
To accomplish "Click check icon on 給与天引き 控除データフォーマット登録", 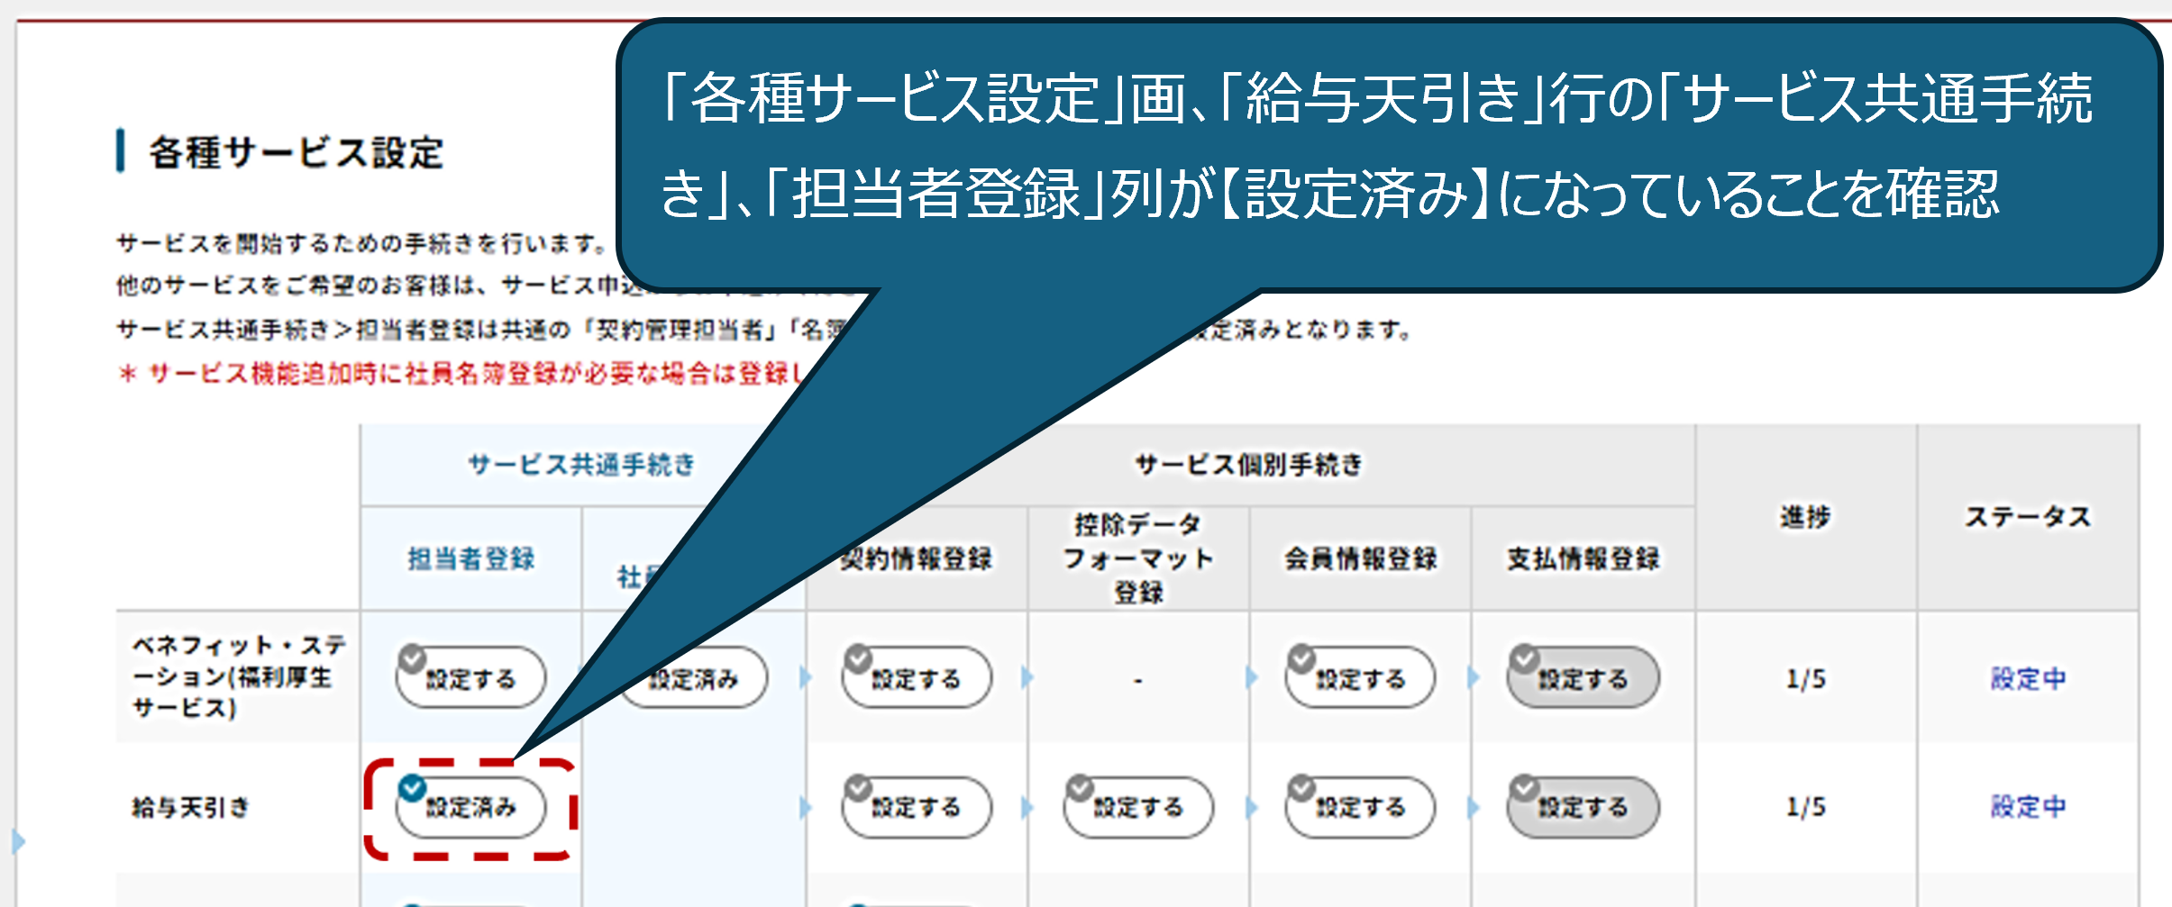I will [1079, 788].
